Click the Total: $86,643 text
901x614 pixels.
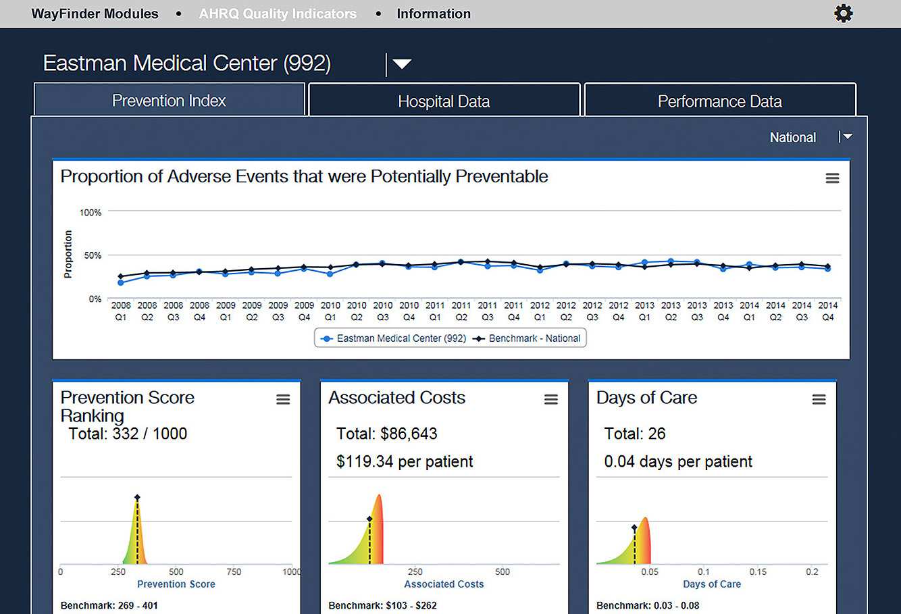(387, 434)
